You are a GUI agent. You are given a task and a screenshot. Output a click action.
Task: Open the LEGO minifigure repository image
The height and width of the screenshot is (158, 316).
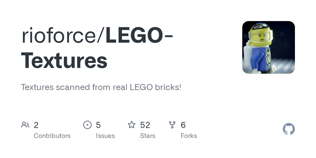tap(268, 47)
